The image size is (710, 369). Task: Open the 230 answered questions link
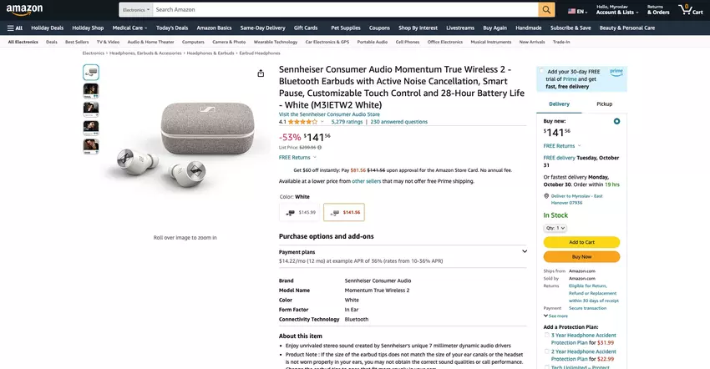(398, 122)
